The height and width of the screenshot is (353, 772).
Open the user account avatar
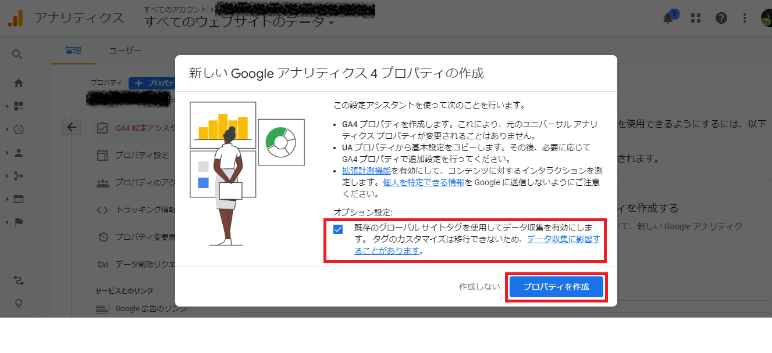766,19
